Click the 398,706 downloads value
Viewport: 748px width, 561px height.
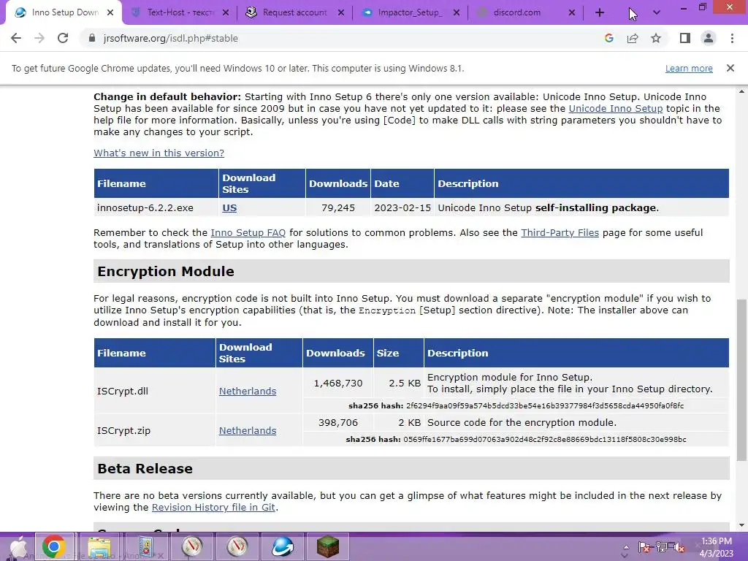coord(338,423)
